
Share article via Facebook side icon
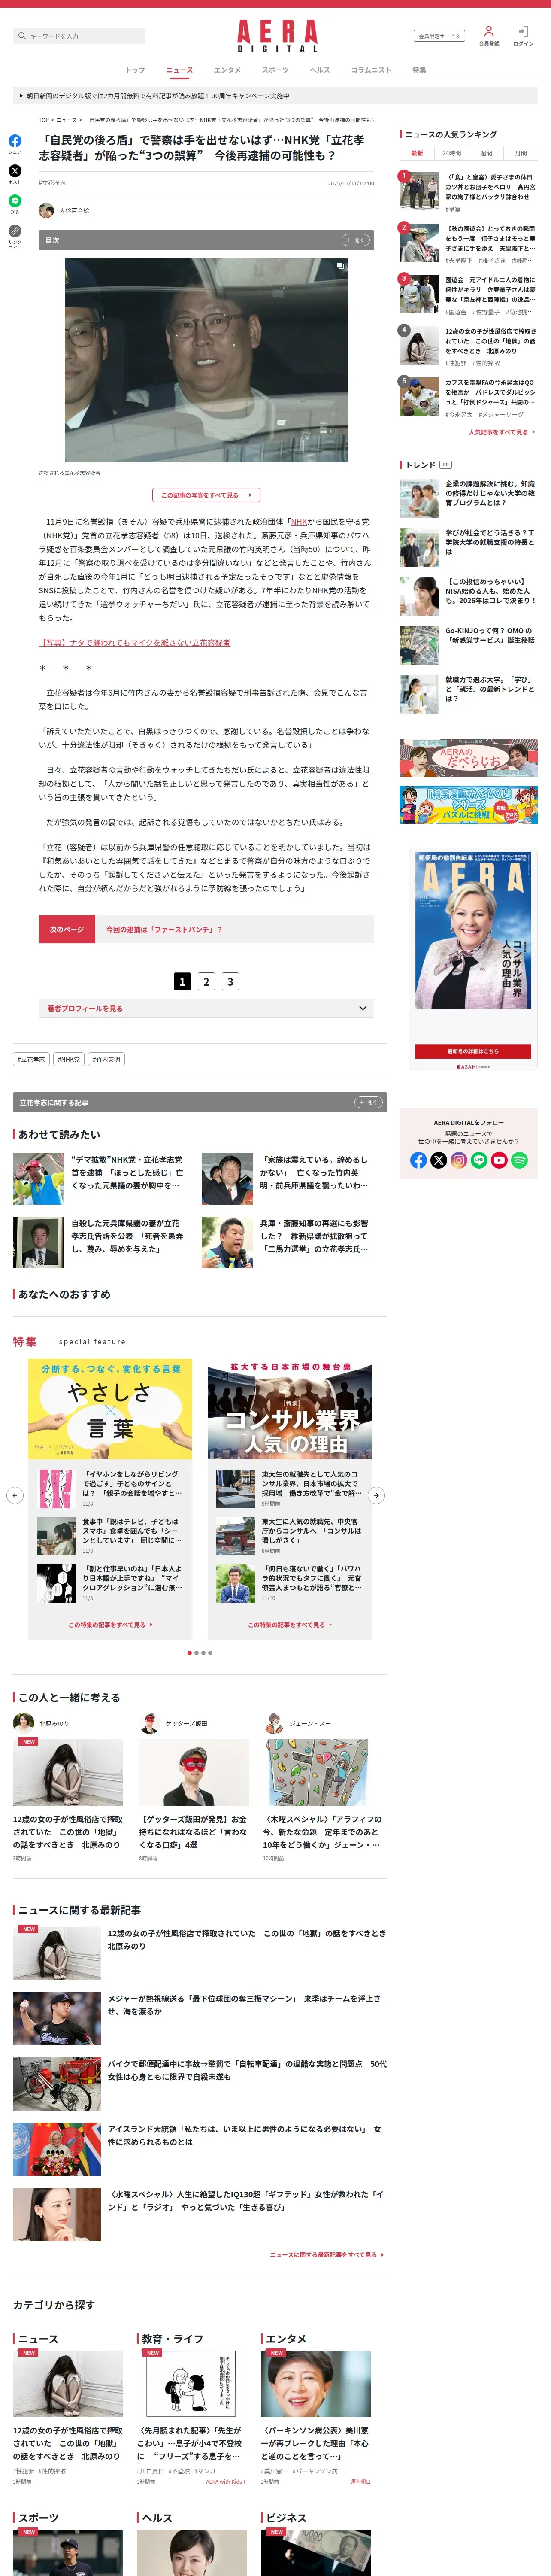(15, 141)
